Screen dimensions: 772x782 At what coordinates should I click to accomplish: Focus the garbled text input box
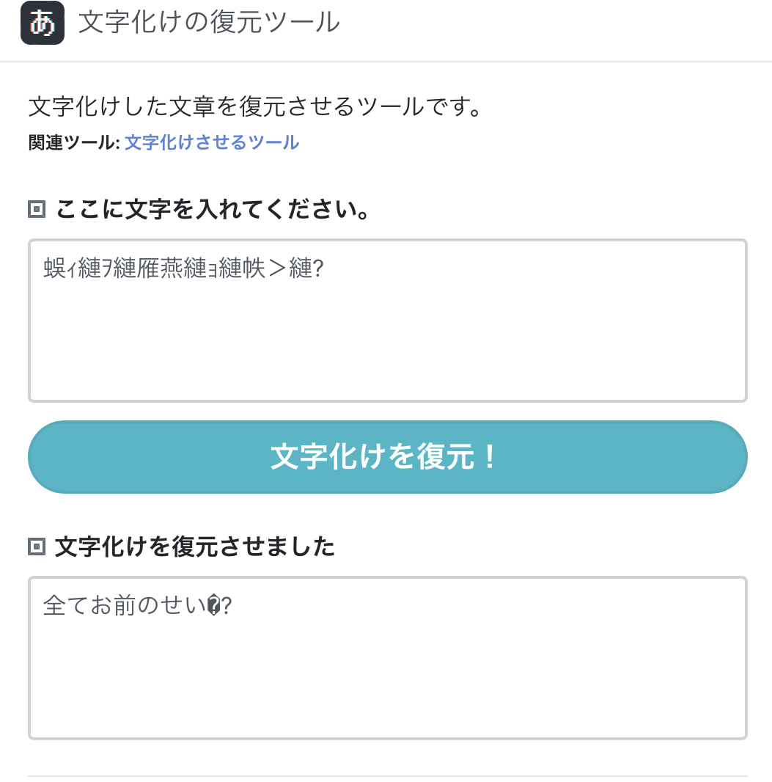click(388, 321)
